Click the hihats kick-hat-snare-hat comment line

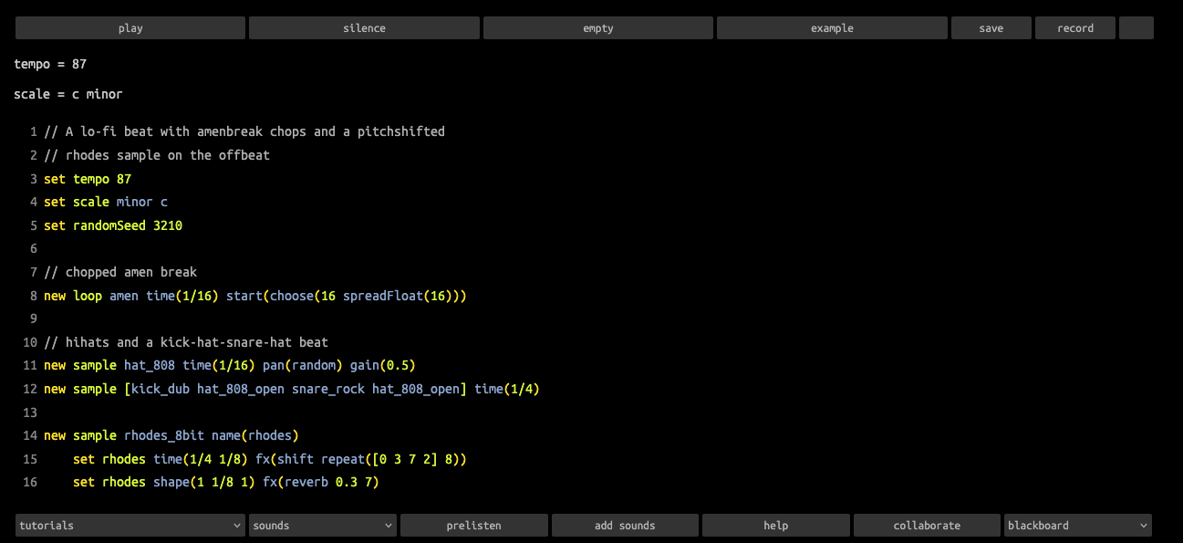[x=186, y=342]
